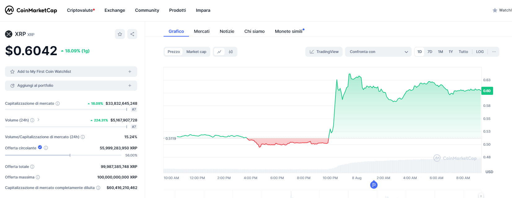512x198 pixels.
Task: Switch to line chart icon
Action: point(219,52)
